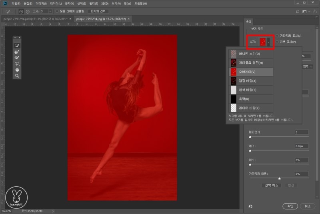Click the 가장자리 이동 slider handle
The height and width of the screenshot is (214, 320).
coord(279,178)
